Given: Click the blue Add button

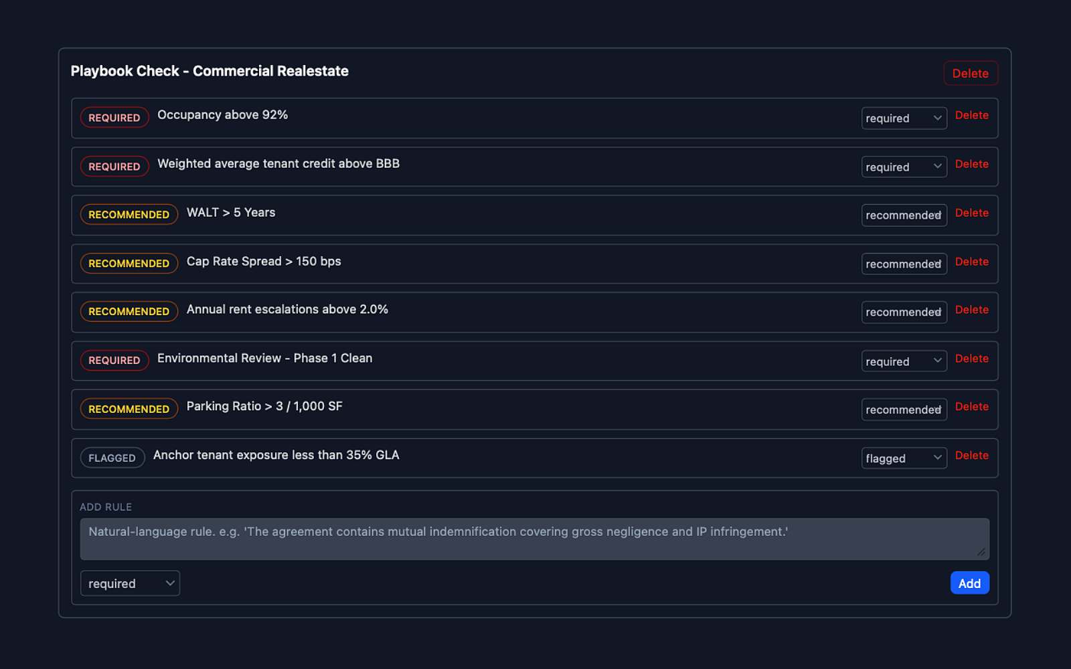Looking at the screenshot, I should [x=969, y=583].
